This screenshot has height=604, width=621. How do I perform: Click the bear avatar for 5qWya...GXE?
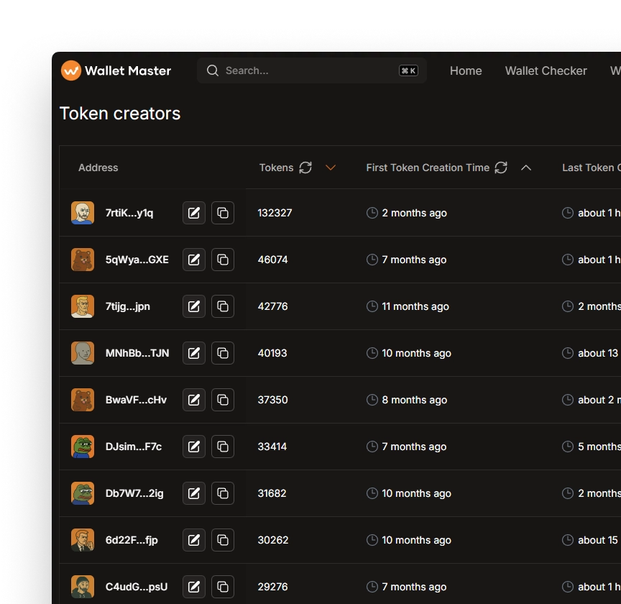pos(83,260)
